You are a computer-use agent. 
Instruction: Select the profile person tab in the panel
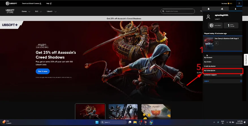pyautogui.click(x=235, y=9)
